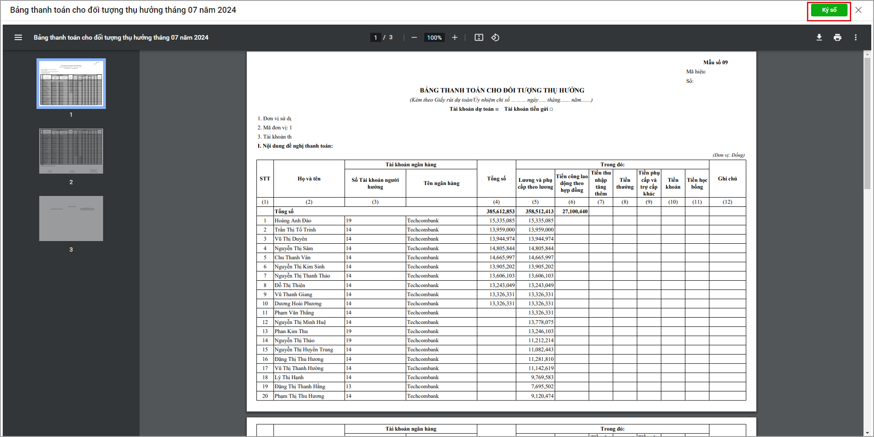874x437 pixels.
Task: Select page 1 thumbnail
Action: point(71,83)
